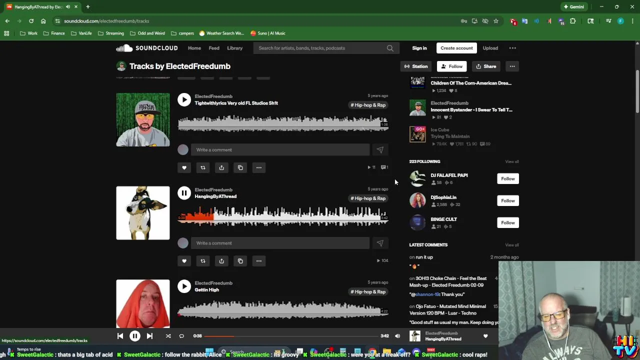Play the Gettin High track

coord(184,286)
